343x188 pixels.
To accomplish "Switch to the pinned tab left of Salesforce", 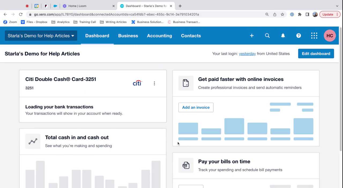I will click(x=46, y=6).
